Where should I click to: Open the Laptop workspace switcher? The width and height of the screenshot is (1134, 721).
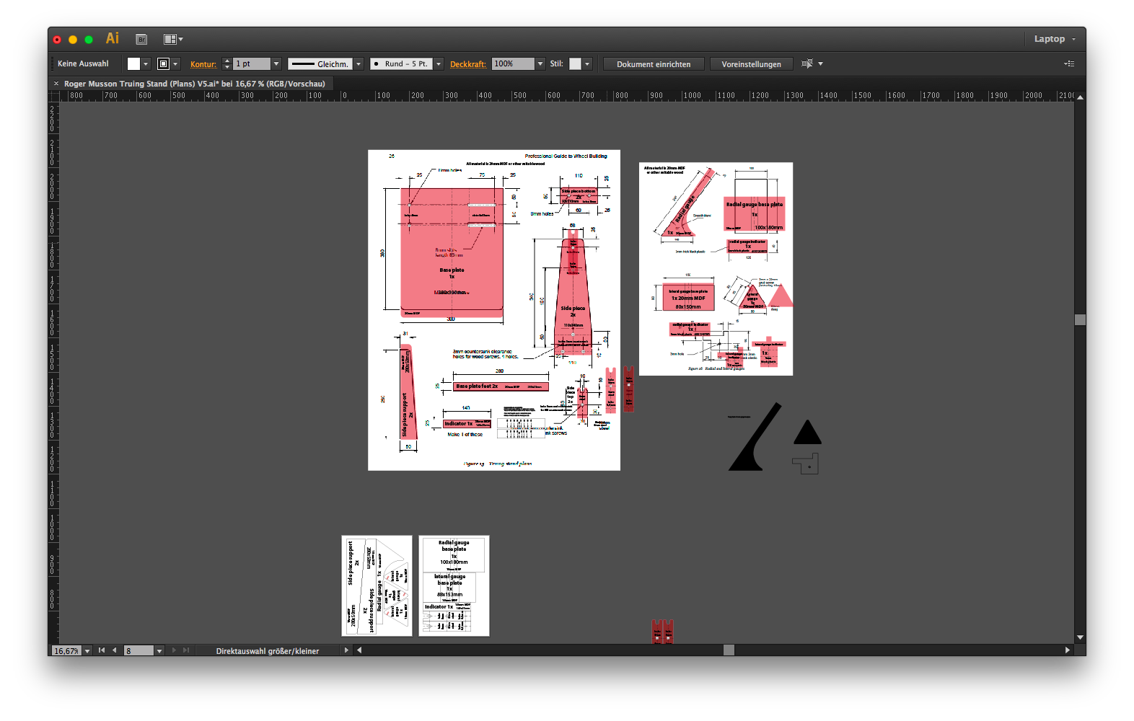pos(1054,39)
